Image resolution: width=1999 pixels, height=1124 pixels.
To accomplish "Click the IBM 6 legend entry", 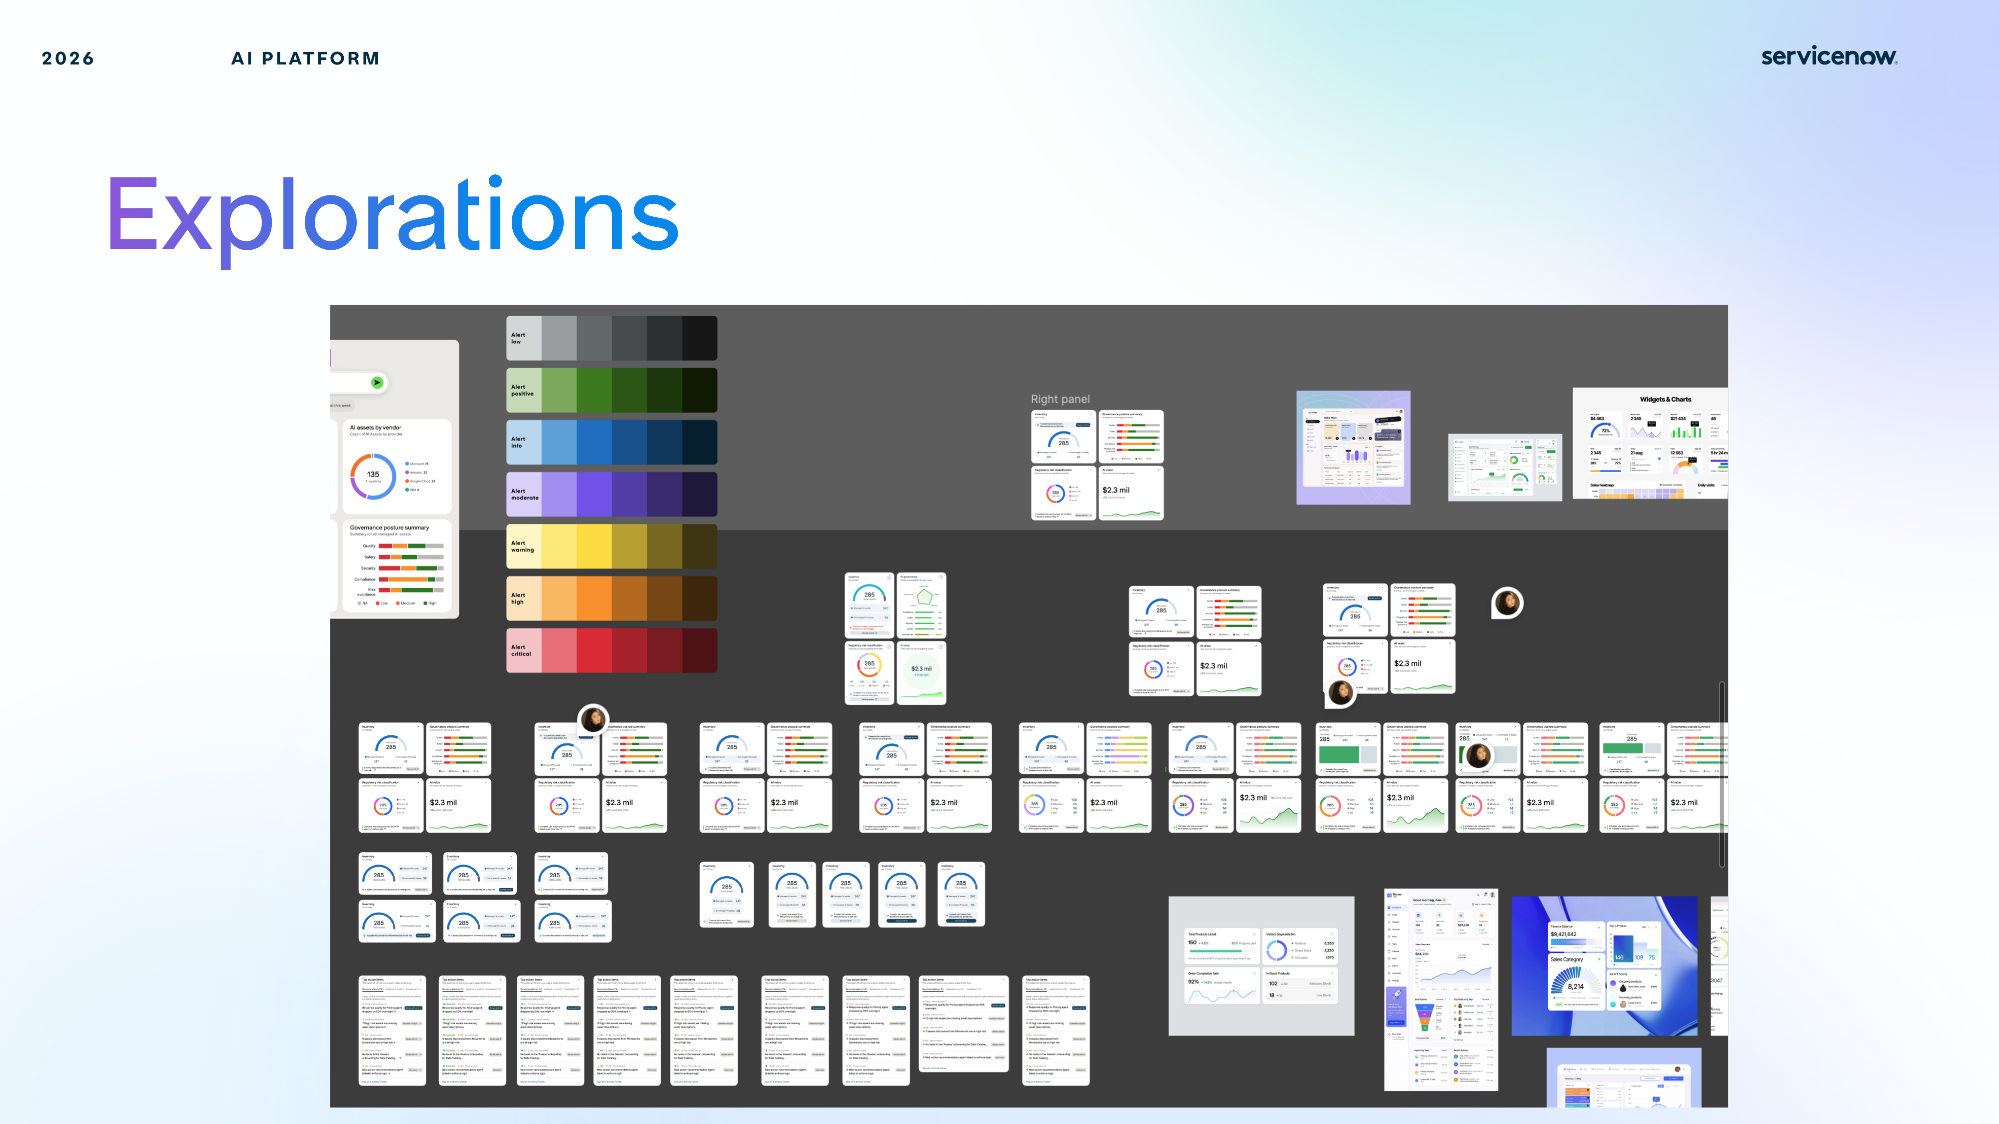I will coord(412,490).
